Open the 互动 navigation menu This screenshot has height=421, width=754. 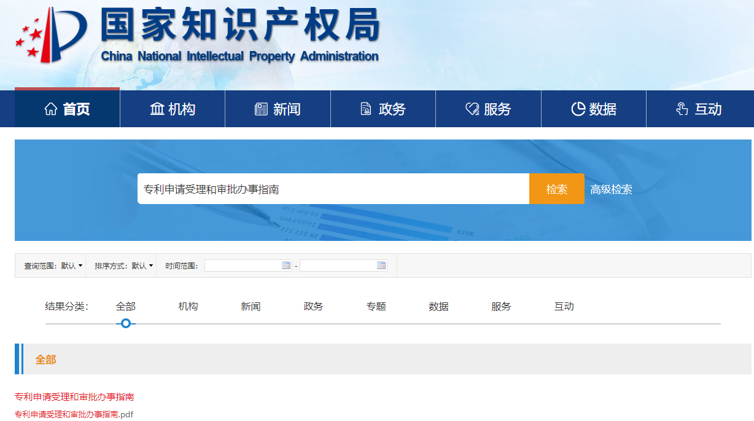(699, 109)
